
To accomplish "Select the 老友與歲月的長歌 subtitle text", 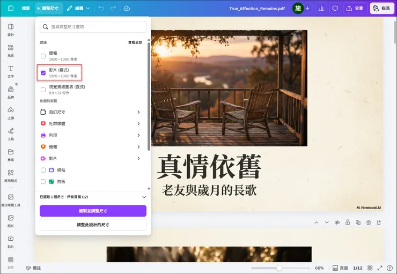I will tap(209, 190).
